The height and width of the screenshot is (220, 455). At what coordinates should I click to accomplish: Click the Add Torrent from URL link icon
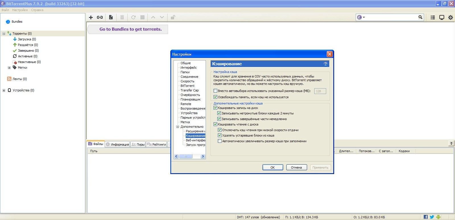(100, 17)
